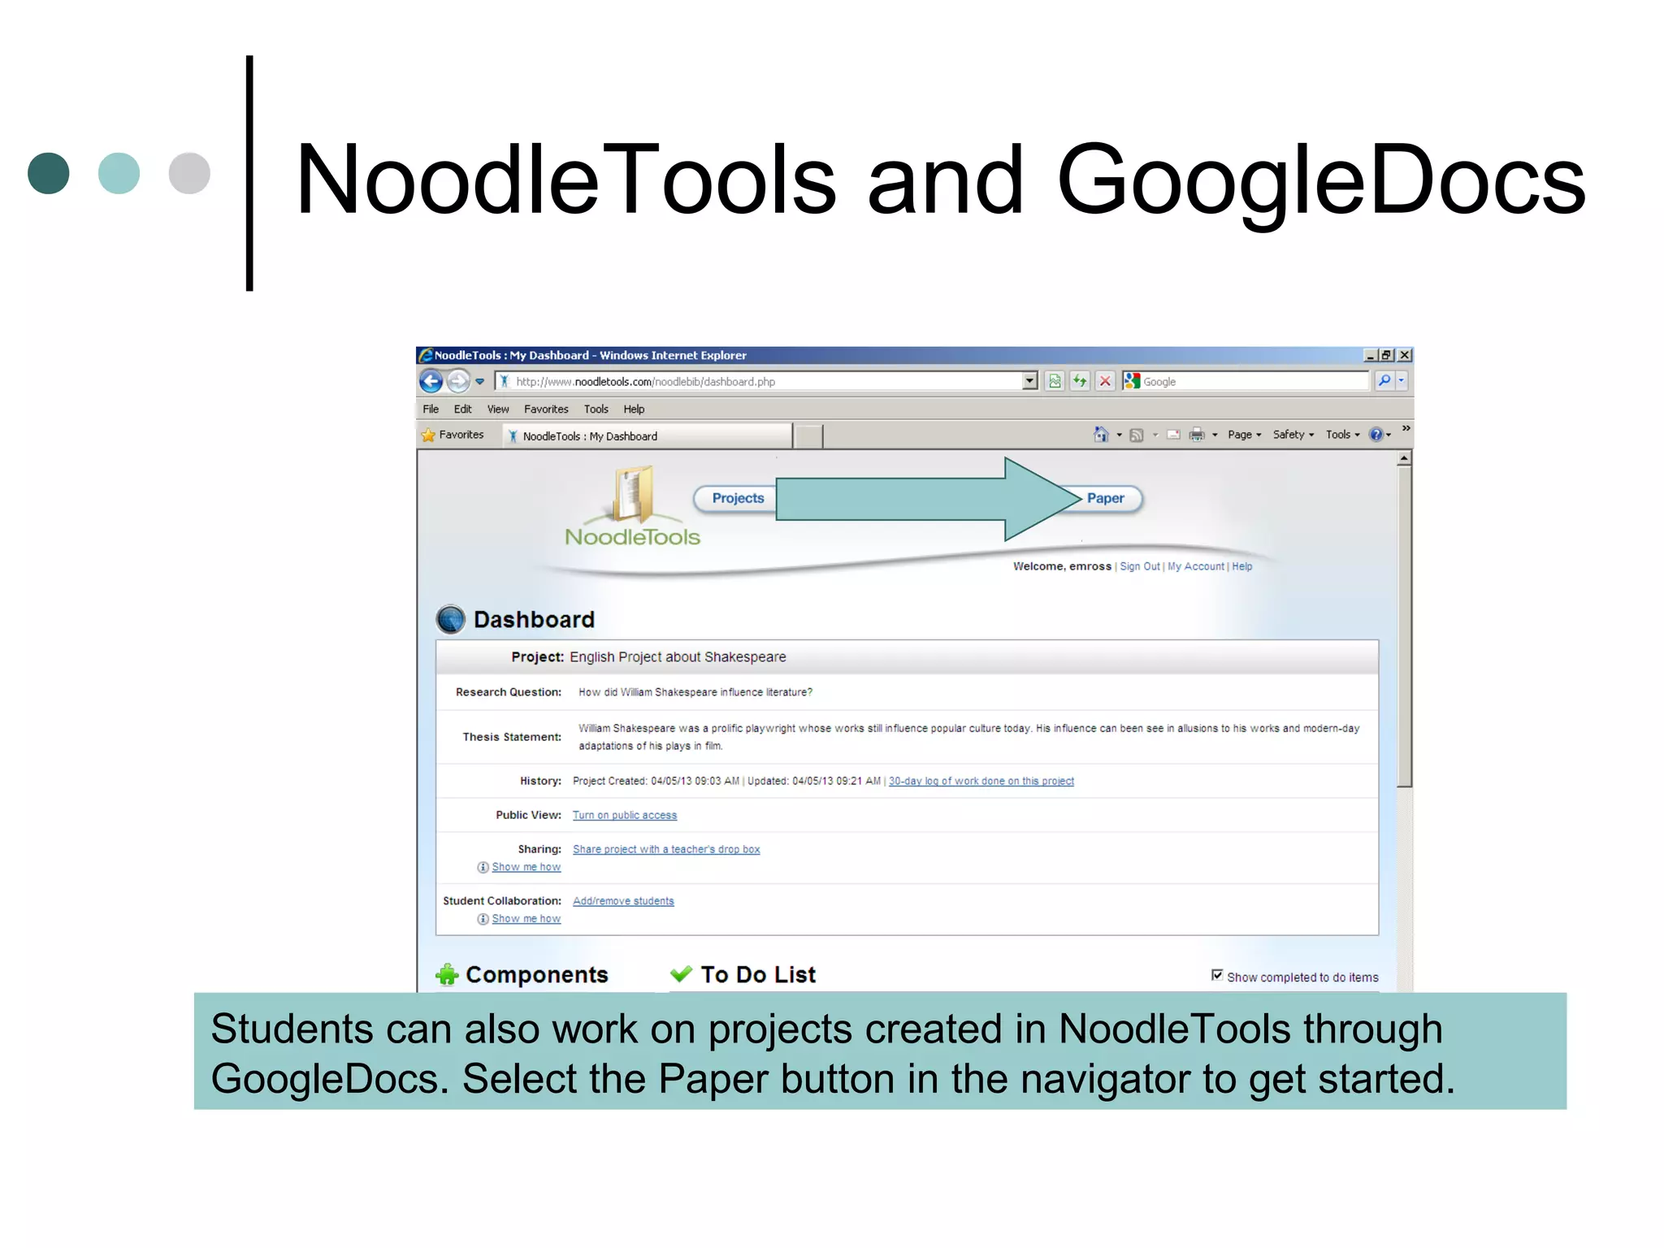Click the Google search provider icon
This screenshot has height=1248, width=1664.
tap(1132, 381)
